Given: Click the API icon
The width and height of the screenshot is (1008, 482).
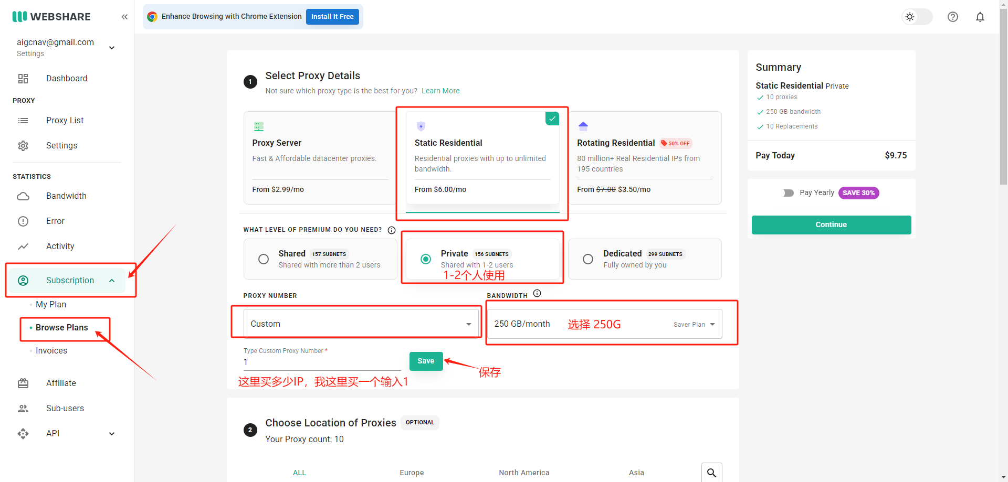Looking at the screenshot, I should coord(23,434).
